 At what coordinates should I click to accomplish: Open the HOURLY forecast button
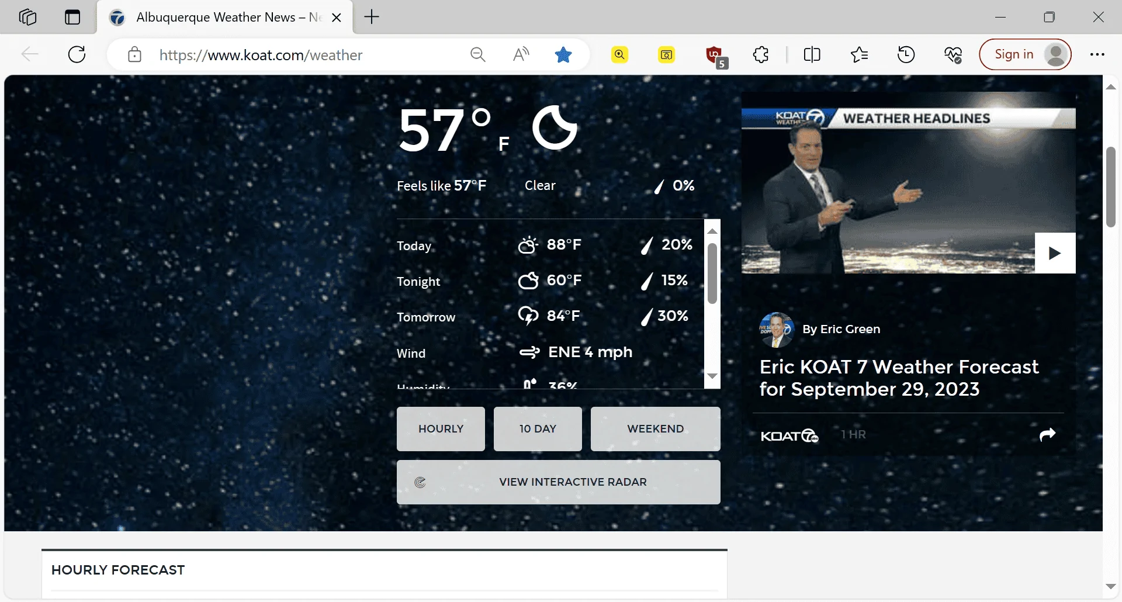[441, 428]
